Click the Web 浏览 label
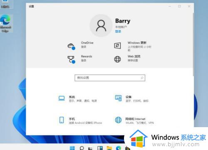 (x=134, y=57)
